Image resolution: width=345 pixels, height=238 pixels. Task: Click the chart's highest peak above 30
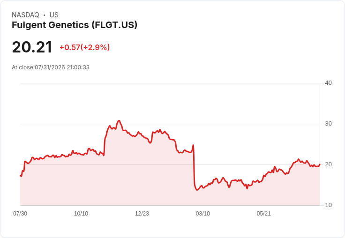pos(119,120)
